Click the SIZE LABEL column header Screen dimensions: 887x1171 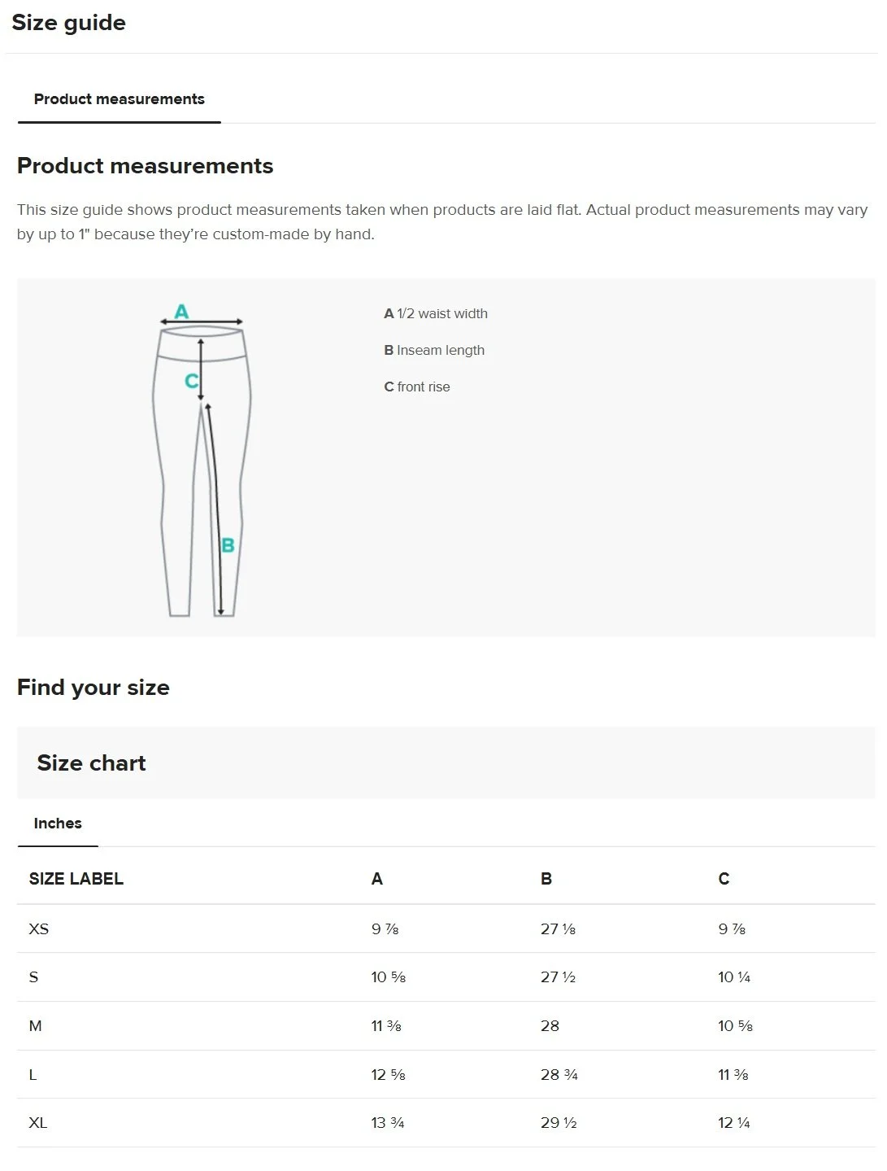pos(76,879)
